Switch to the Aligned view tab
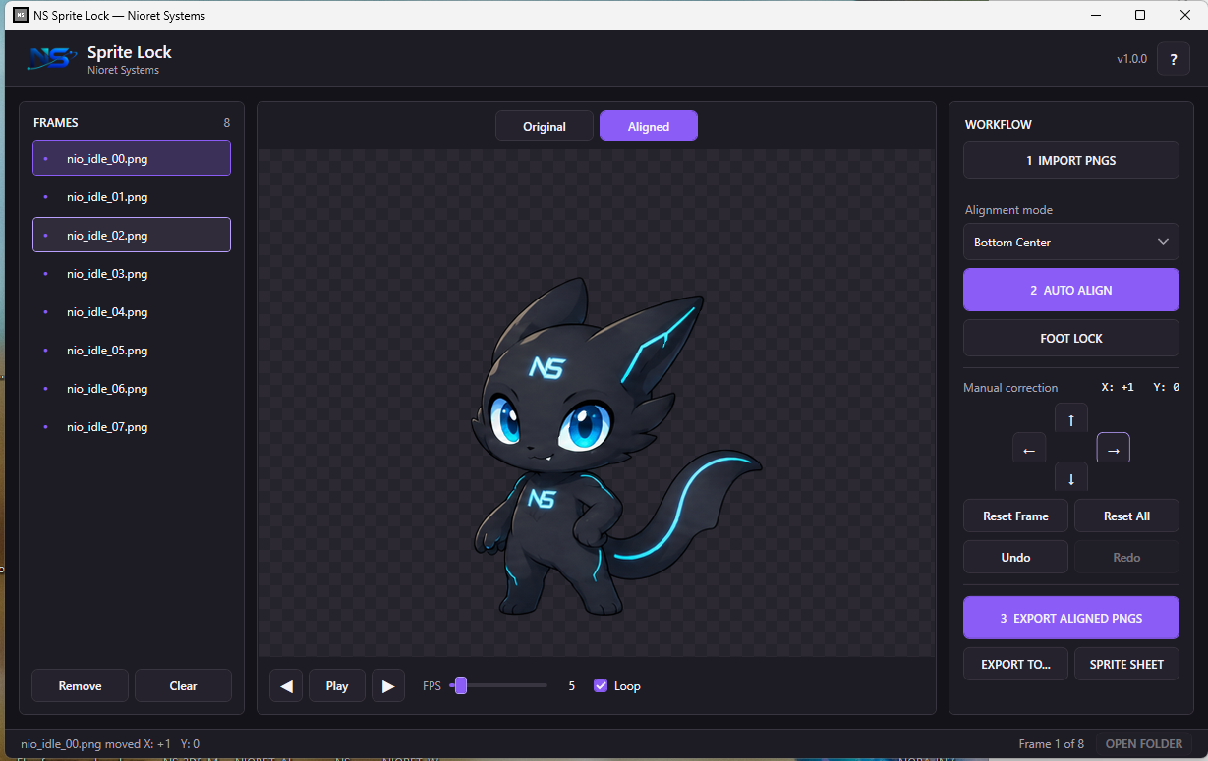The image size is (1208, 761). click(649, 126)
